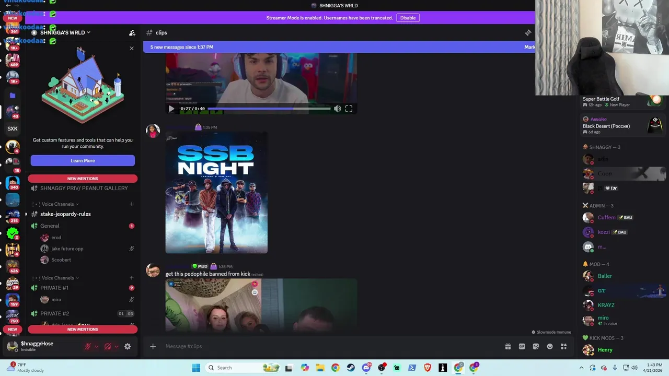
Task: Jump to the lower NEW MENTIONS banner
Action: 83,329
